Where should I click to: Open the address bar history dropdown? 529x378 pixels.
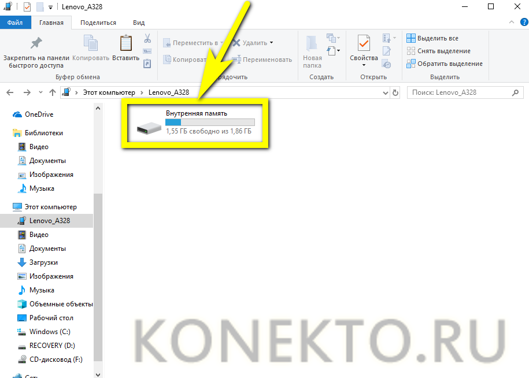[x=386, y=92]
